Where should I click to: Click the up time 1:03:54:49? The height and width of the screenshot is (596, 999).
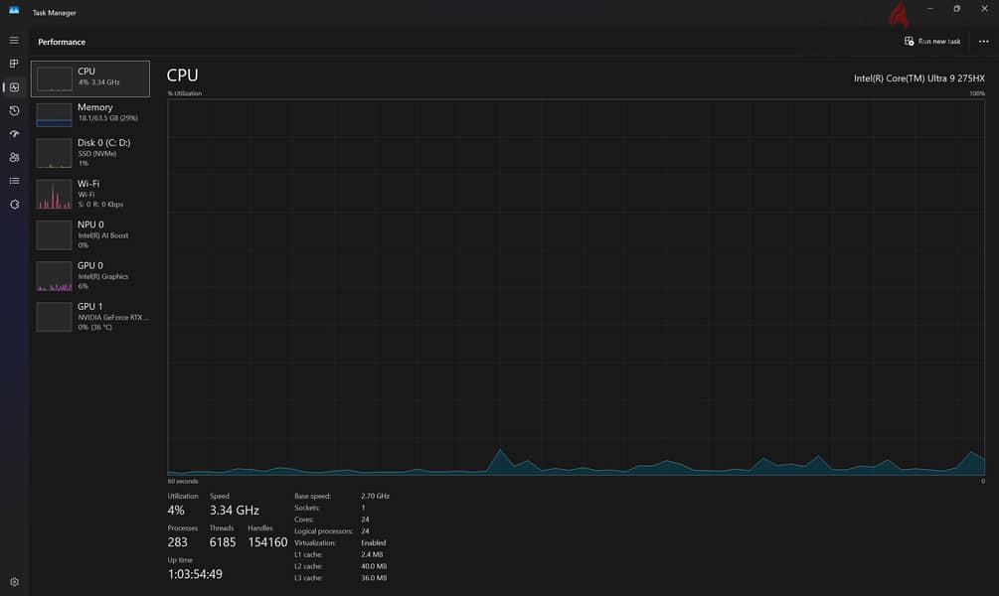tap(195, 574)
